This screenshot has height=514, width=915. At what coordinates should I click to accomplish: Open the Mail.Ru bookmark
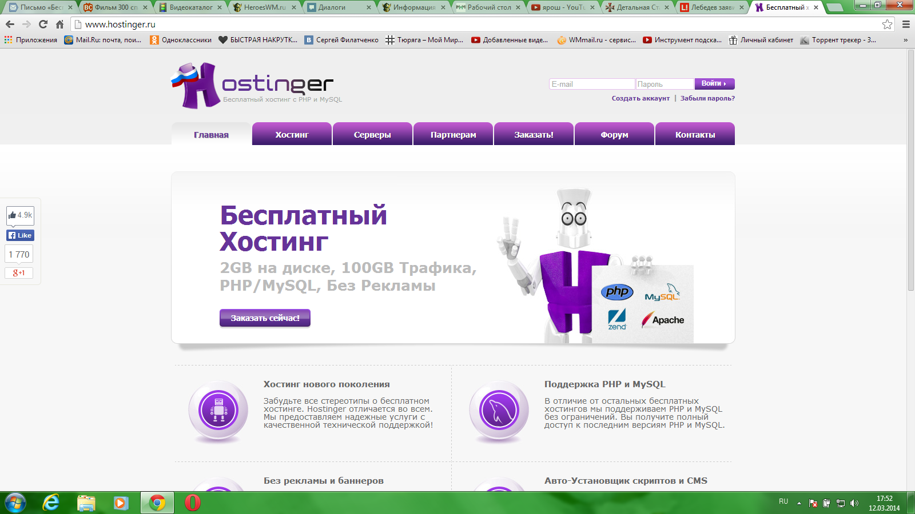tap(103, 40)
